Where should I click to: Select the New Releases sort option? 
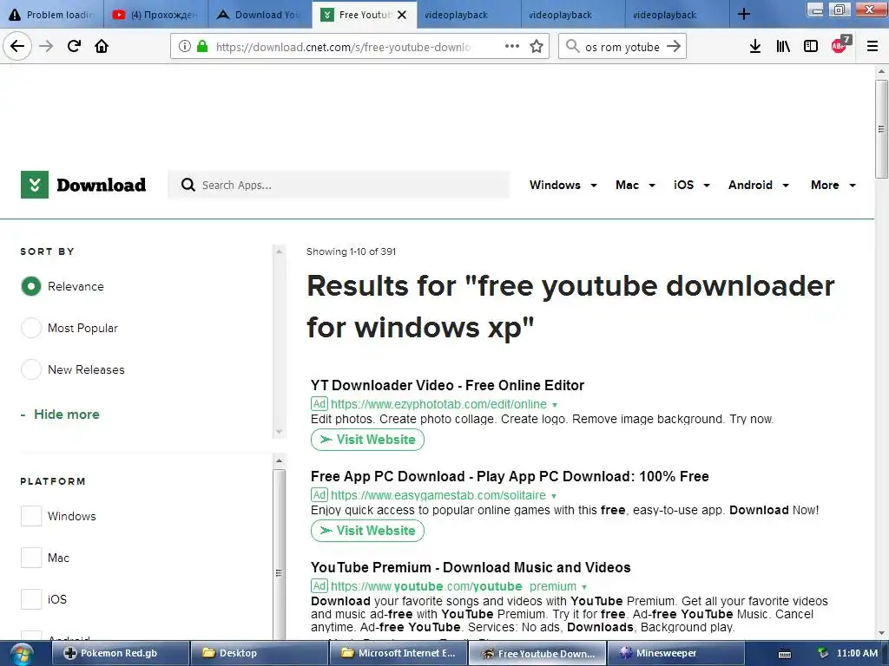click(x=31, y=369)
